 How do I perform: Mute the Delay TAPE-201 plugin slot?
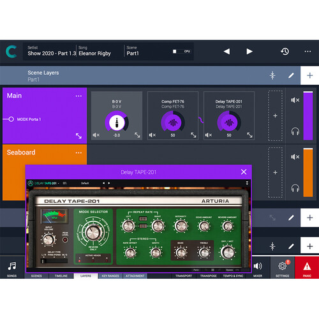(209, 135)
